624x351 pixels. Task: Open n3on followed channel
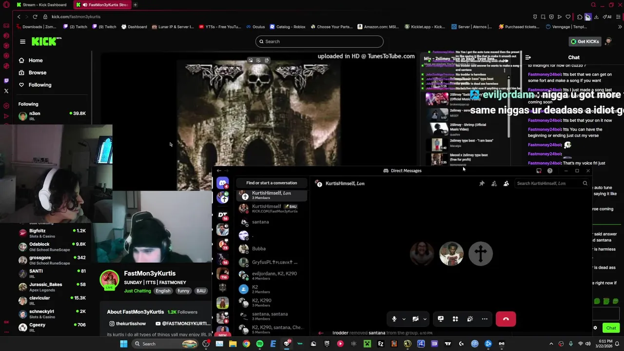click(52, 116)
